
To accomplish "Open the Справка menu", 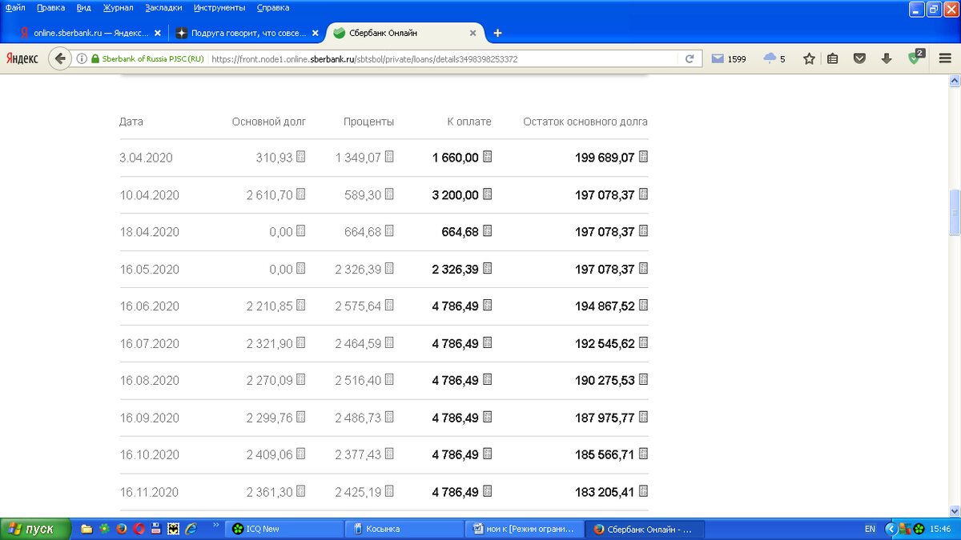I will pyautogui.click(x=273, y=7).
